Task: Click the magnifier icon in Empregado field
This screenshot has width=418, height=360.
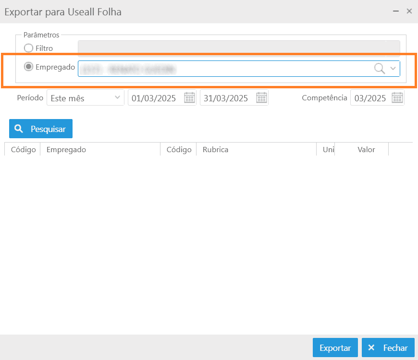Action: [x=380, y=69]
